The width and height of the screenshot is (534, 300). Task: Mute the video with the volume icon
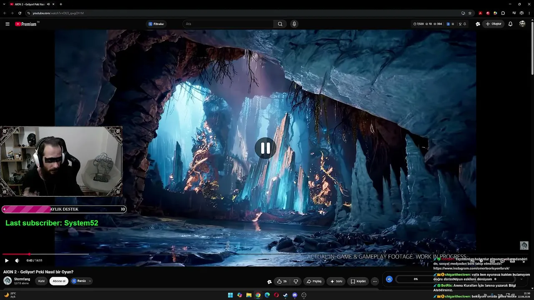coord(17,260)
